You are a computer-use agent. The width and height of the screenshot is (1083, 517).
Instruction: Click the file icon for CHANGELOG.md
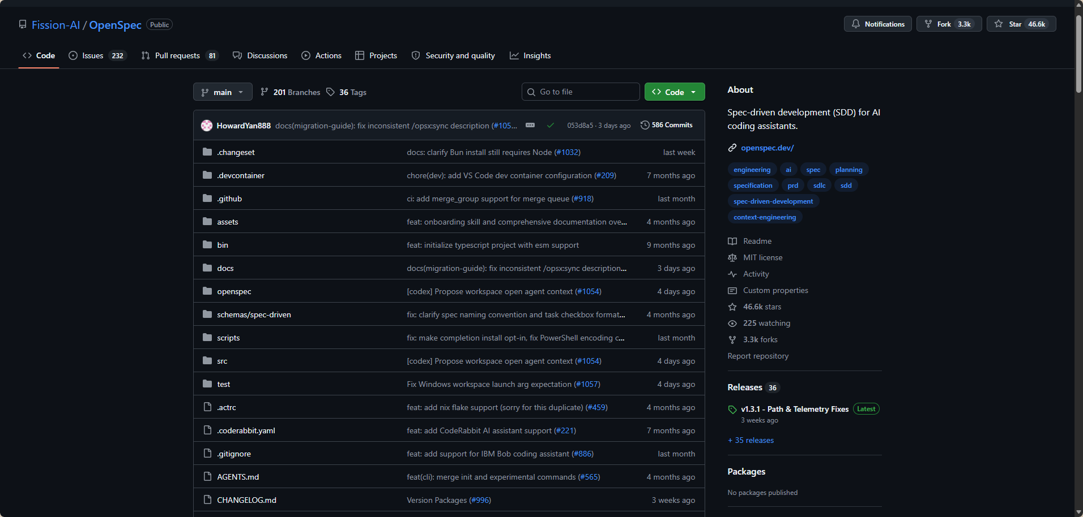(207, 500)
